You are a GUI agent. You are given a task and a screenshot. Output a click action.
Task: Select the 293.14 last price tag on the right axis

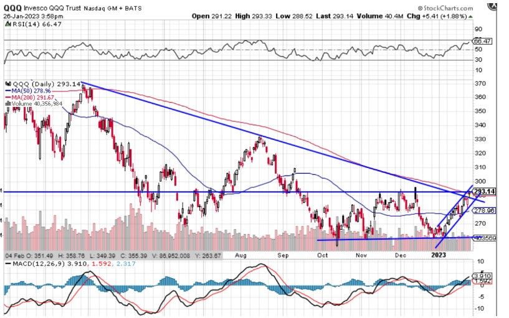pos(483,191)
